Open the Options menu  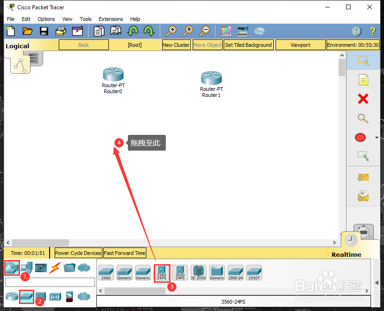(46, 19)
